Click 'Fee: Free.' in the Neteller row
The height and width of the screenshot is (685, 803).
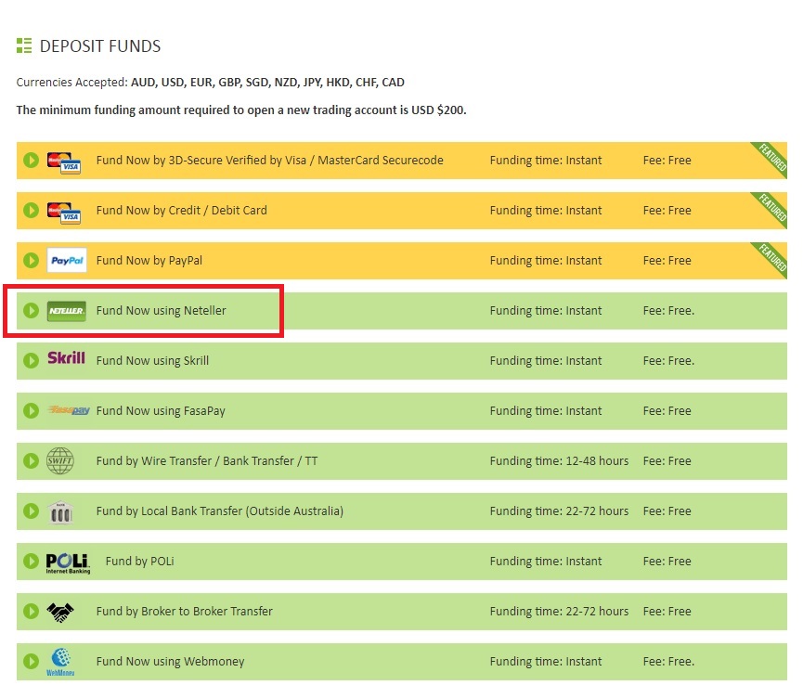pyautogui.click(x=668, y=311)
